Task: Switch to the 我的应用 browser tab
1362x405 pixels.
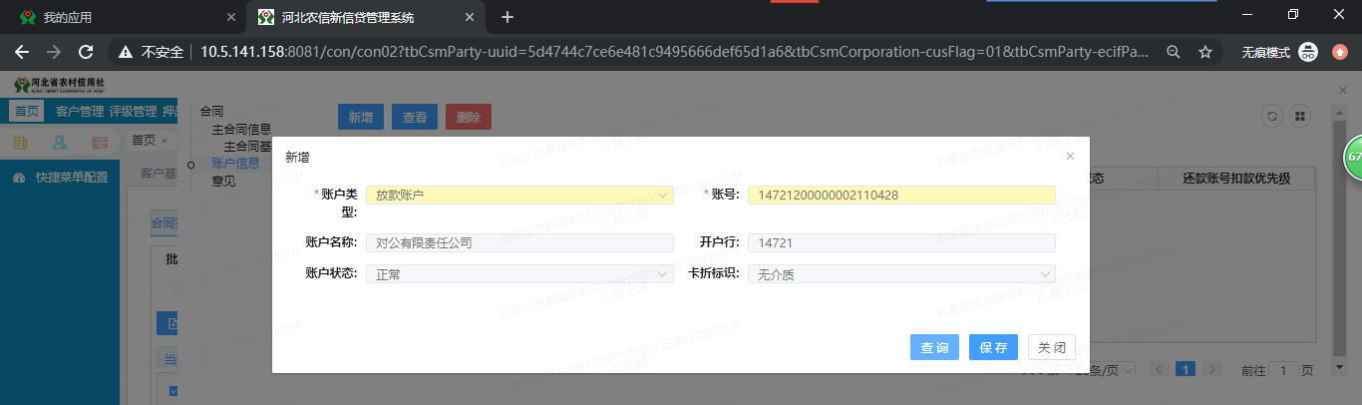Action: pos(120,17)
